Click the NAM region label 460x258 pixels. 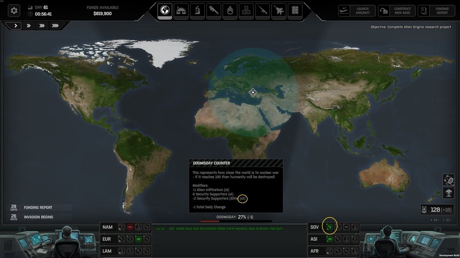tap(107, 227)
